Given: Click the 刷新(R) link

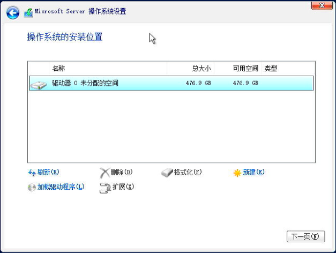Looking at the screenshot, I should [x=48, y=172].
